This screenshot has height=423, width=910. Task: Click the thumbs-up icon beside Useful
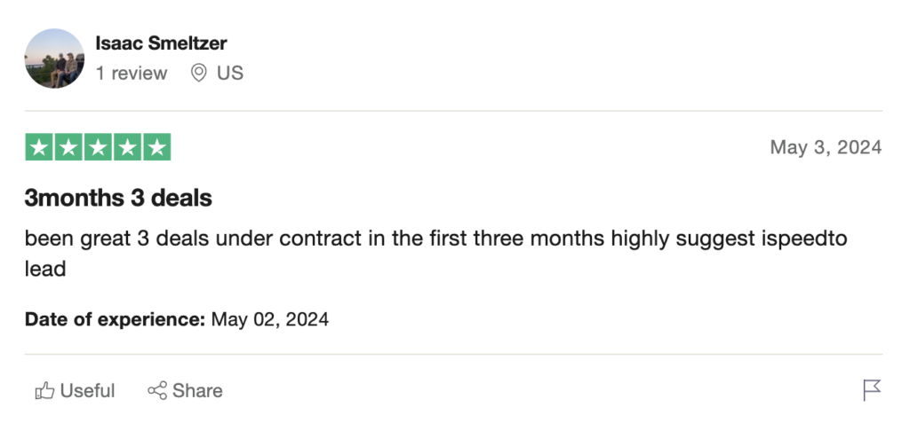point(44,390)
